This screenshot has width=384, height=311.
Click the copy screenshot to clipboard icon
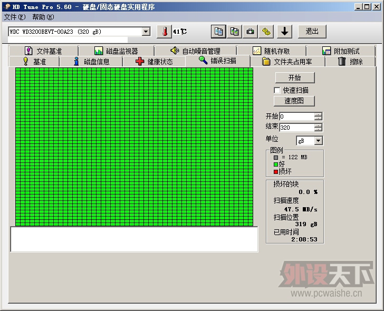[234, 32]
